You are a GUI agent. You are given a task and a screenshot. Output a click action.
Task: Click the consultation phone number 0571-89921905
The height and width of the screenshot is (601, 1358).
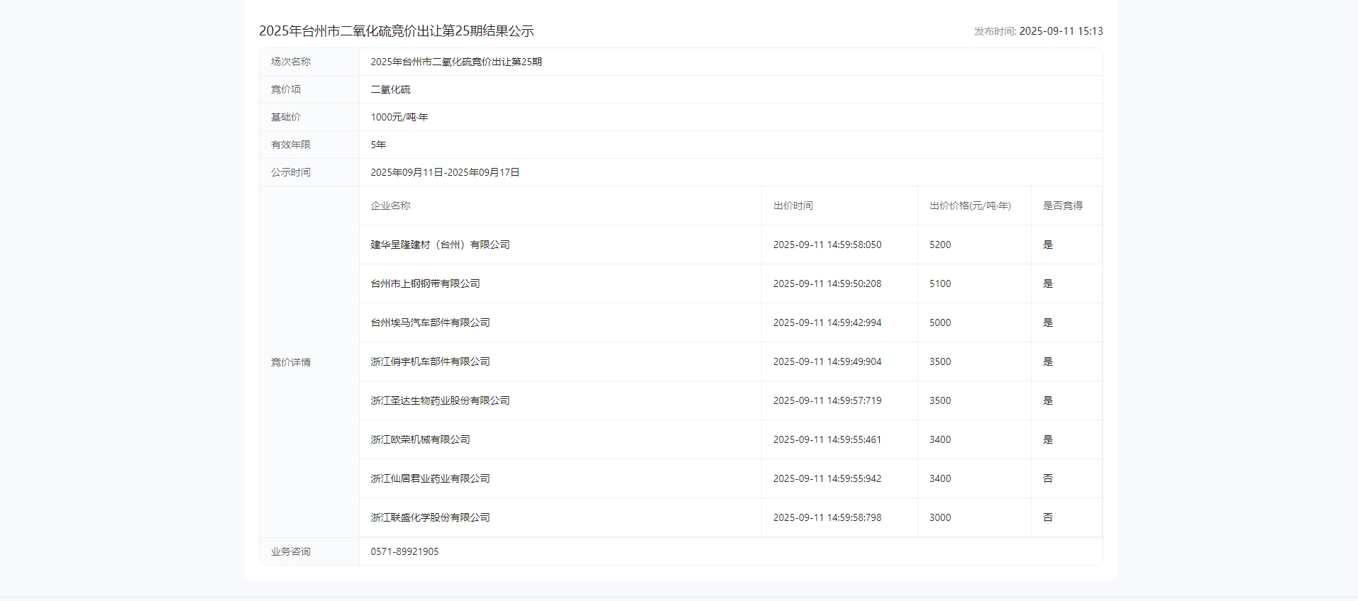pos(404,551)
